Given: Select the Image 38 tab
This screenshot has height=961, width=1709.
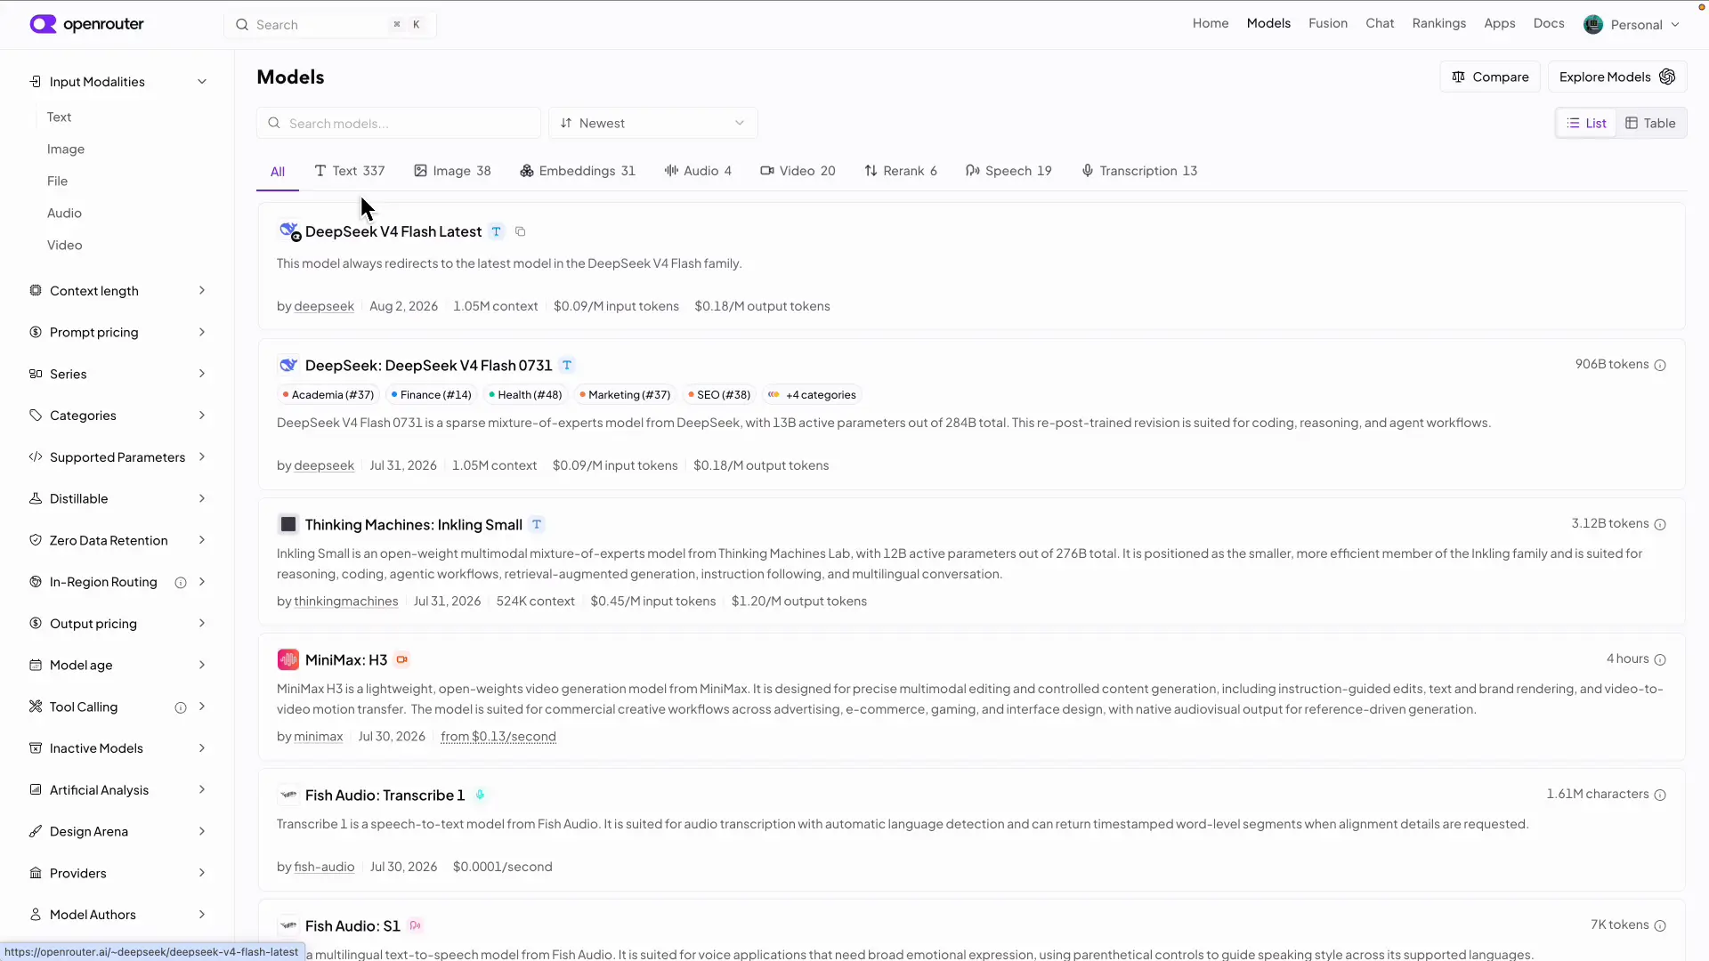Looking at the screenshot, I should (453, 171).
